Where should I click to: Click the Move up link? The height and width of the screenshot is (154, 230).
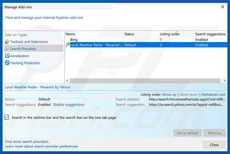pos(169,95)
